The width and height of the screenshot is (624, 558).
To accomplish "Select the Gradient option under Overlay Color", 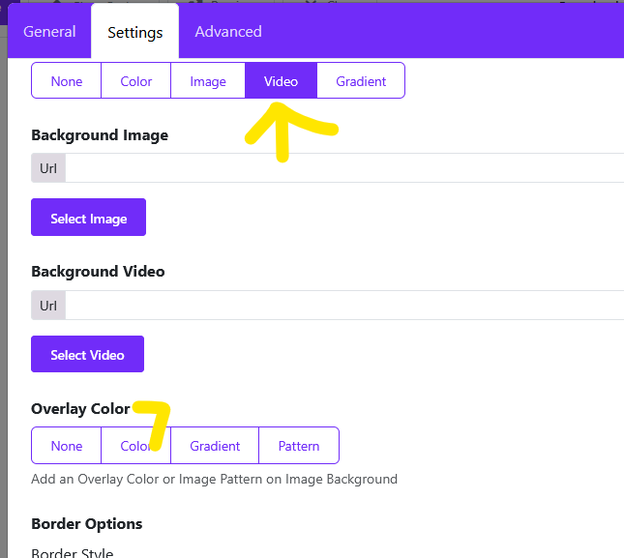I will coord(215,446).
